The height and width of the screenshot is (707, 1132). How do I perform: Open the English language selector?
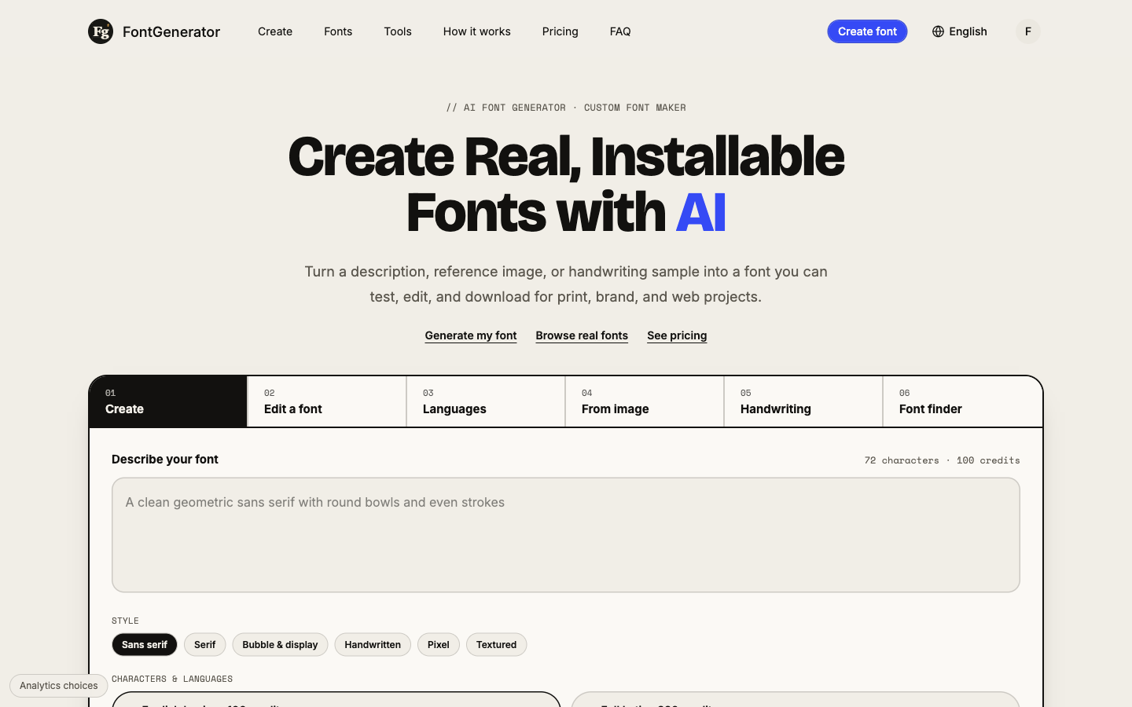(959, 31)
